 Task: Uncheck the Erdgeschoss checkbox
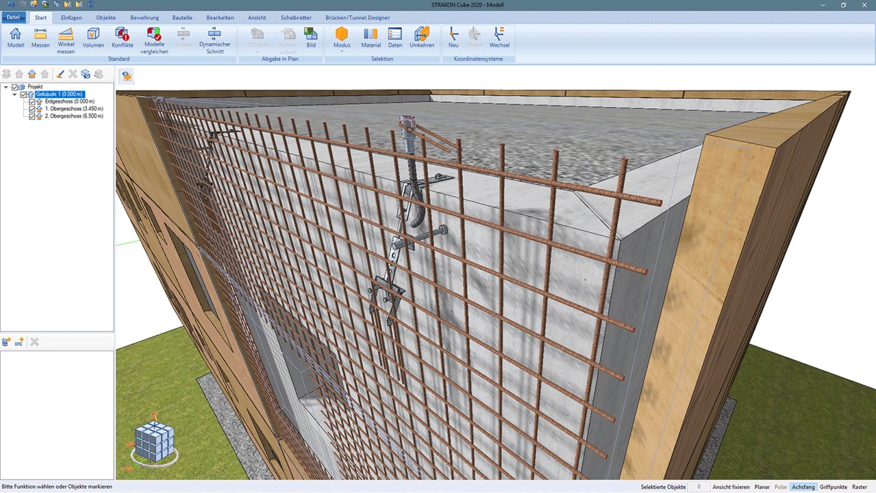click(x=32, y=101)
